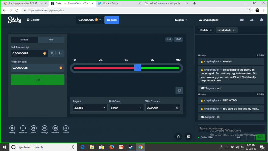This screenshot has width=268, height=151.
Task: Open the Casino menu
Action: 33,20
